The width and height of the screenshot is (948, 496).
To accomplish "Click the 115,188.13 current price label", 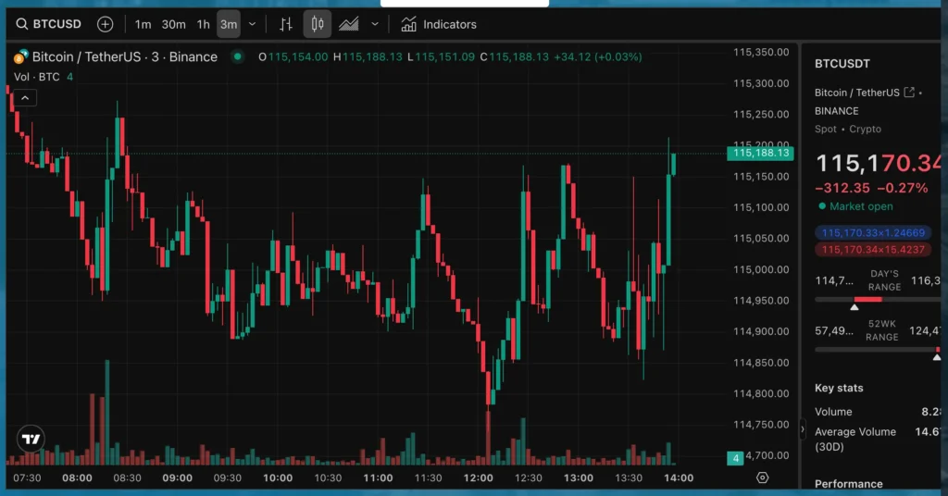I will (x=760, y=154).
